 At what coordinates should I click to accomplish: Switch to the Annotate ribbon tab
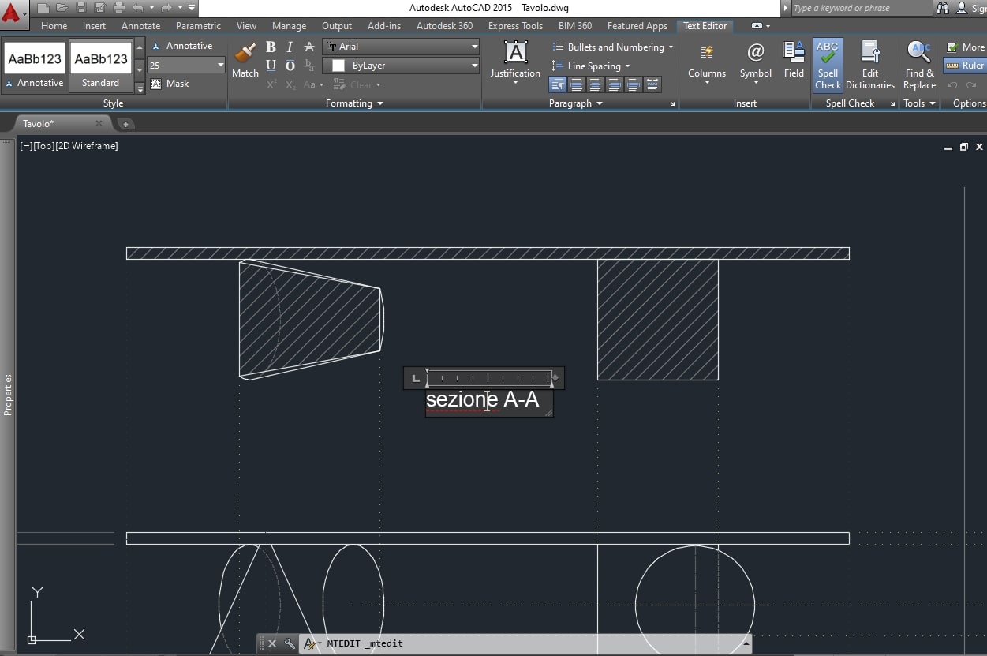click(x=140, y=26)
